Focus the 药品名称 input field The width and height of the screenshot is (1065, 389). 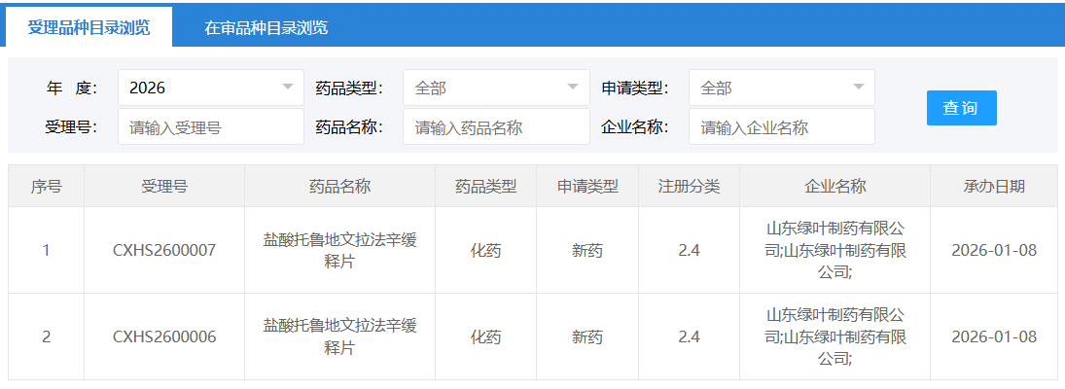click(x=495, y=126)
